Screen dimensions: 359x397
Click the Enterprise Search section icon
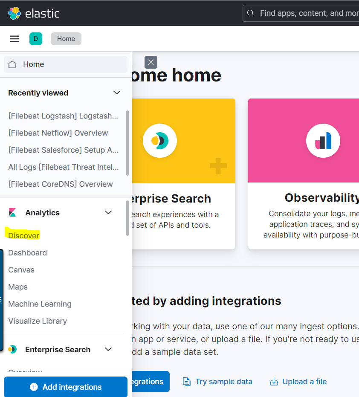(x=12, y=349)
